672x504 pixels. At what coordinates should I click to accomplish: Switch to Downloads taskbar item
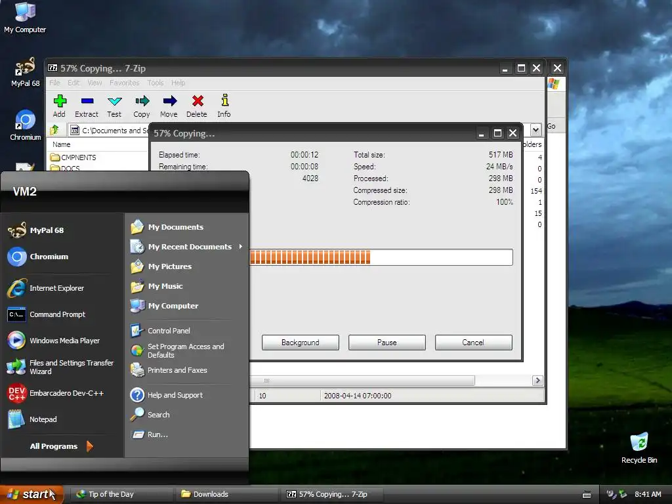227,494
